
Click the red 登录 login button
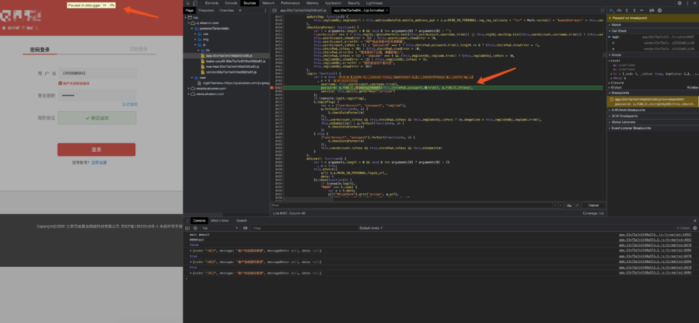click(96, 149)
